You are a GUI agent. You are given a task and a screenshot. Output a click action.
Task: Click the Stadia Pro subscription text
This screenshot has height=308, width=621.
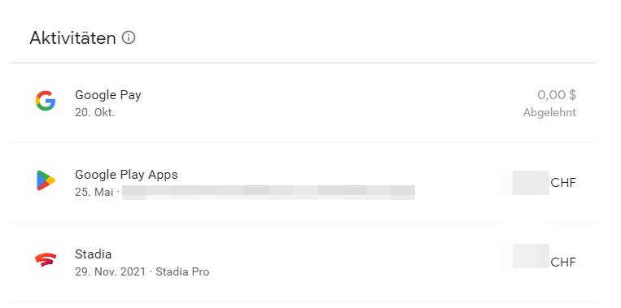point(182,271)
